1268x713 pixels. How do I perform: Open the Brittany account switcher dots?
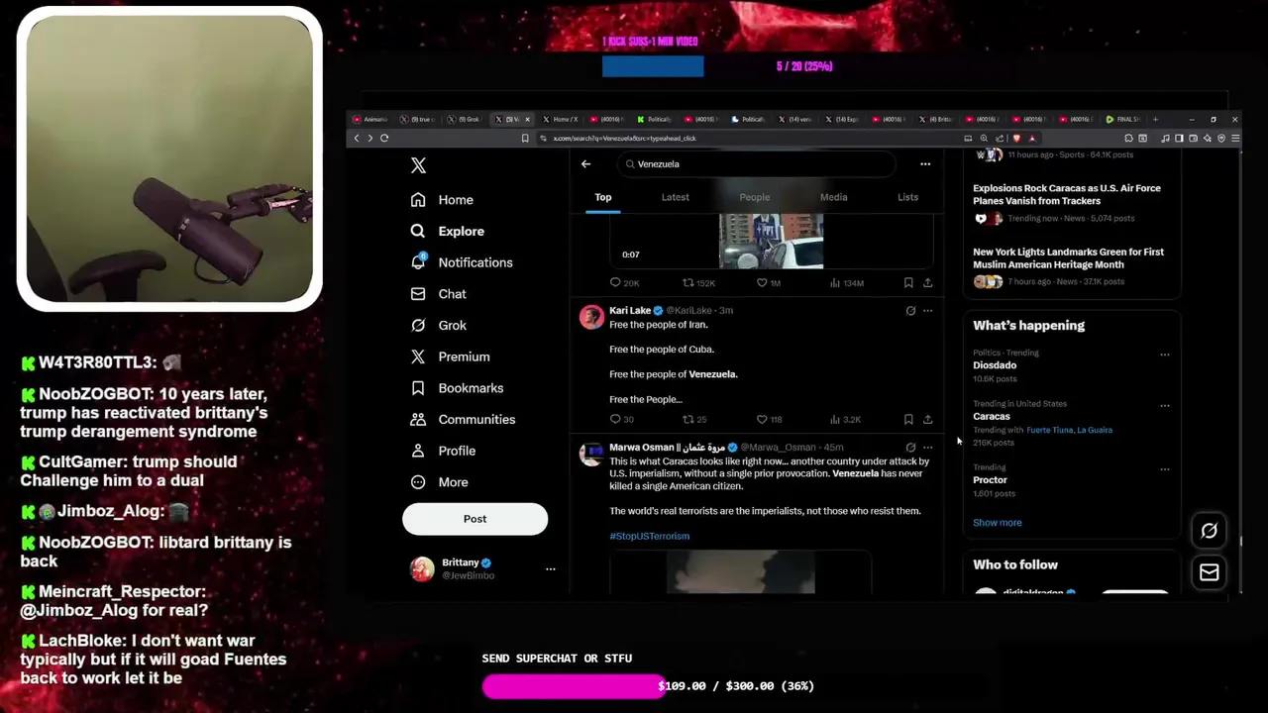coord(551,568)
